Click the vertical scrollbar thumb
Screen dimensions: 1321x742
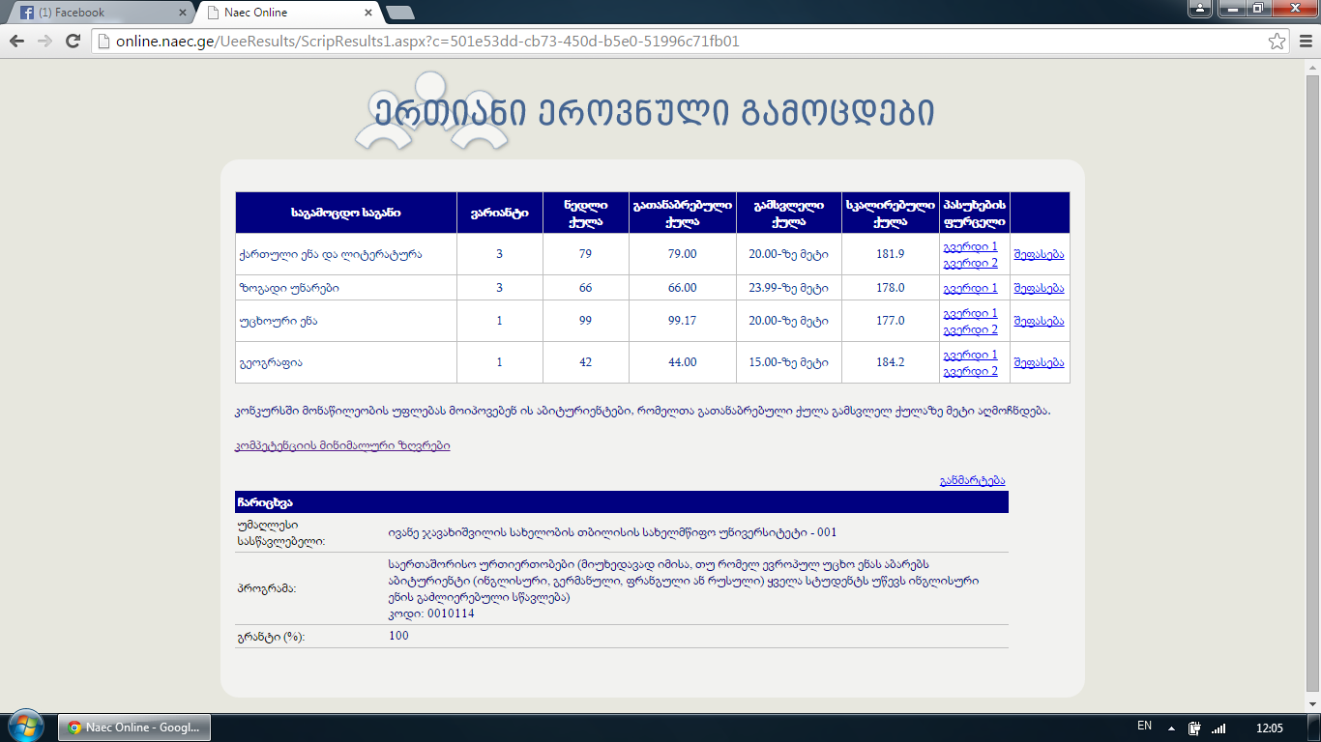coord(1312,382)
